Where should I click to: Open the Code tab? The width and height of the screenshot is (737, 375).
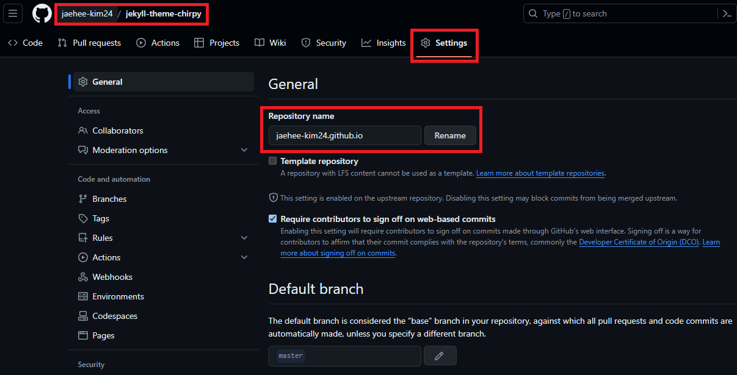[x=25, y=43]
